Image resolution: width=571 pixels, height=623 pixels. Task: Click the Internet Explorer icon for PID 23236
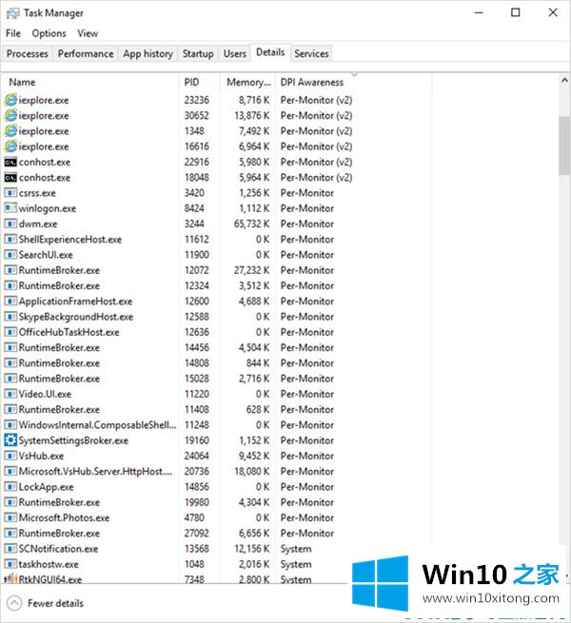pos(10,100)
